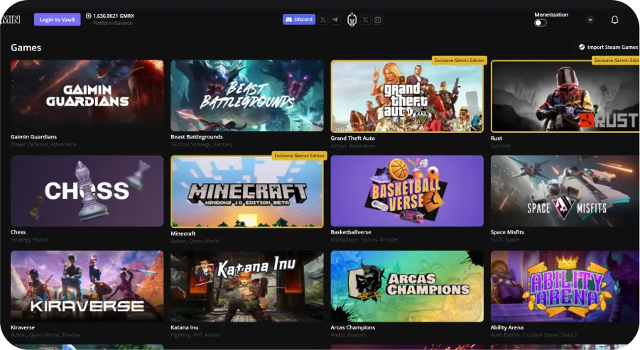Click the Gaimin logo in top-left corner
The image size is (640, 350).
[10, 20]
